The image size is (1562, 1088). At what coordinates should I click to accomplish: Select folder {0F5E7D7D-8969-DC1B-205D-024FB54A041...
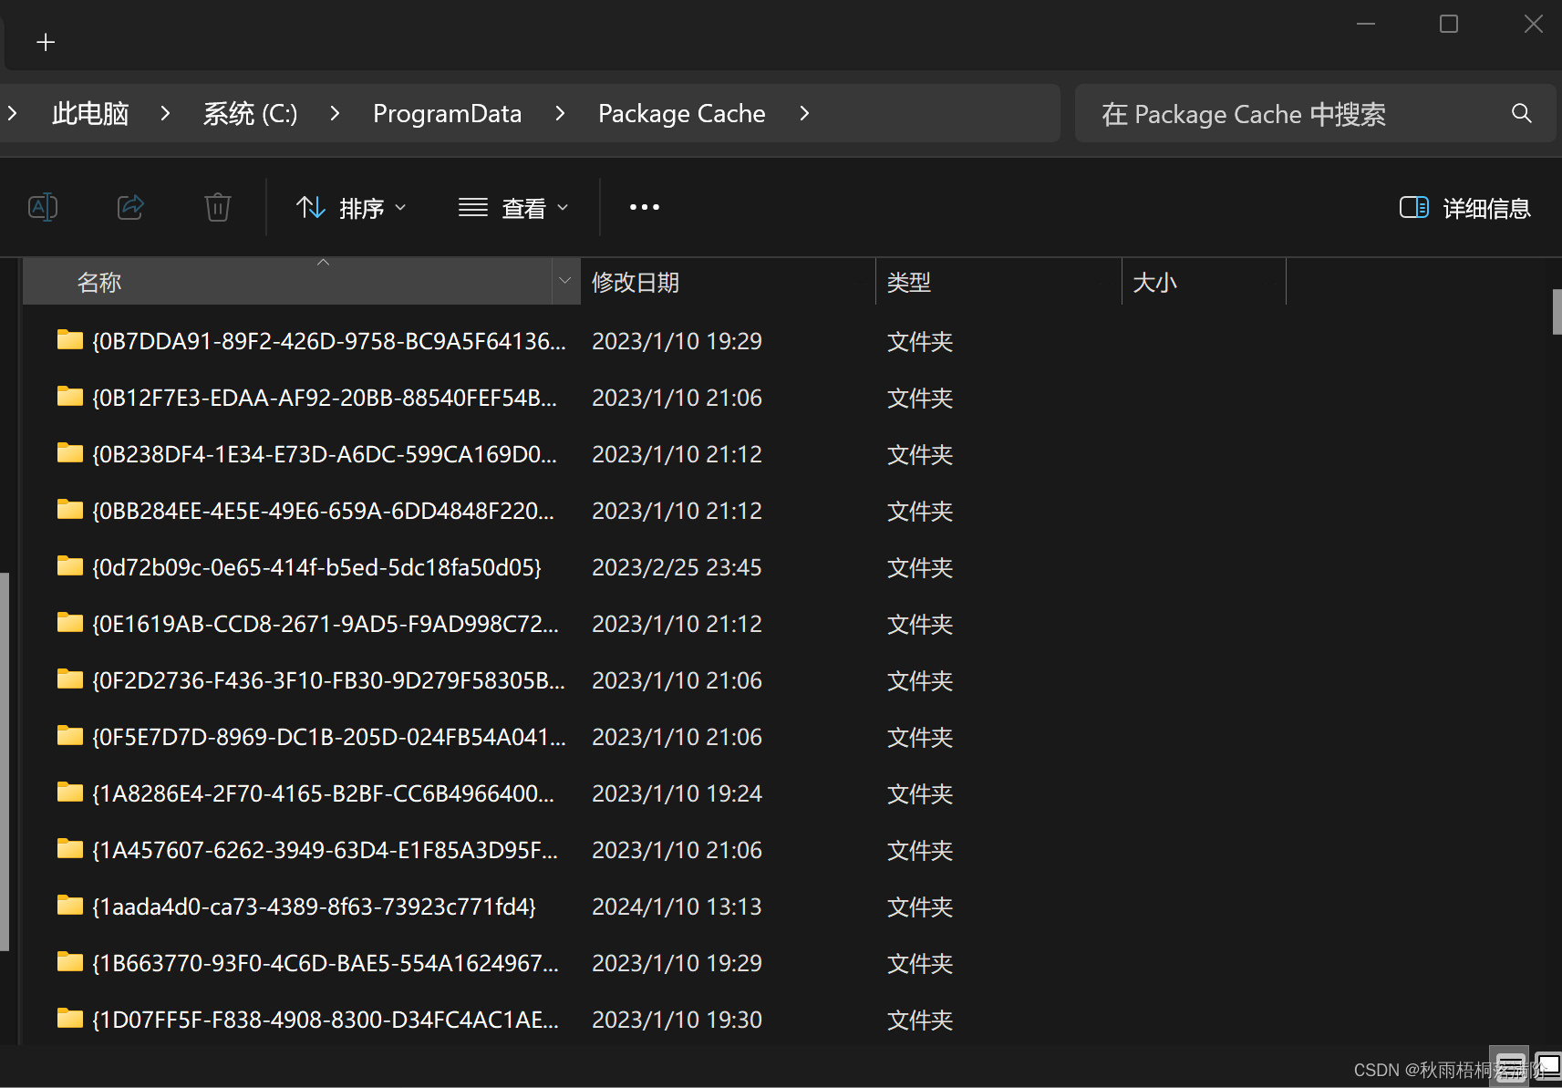[x=329, y=737]
